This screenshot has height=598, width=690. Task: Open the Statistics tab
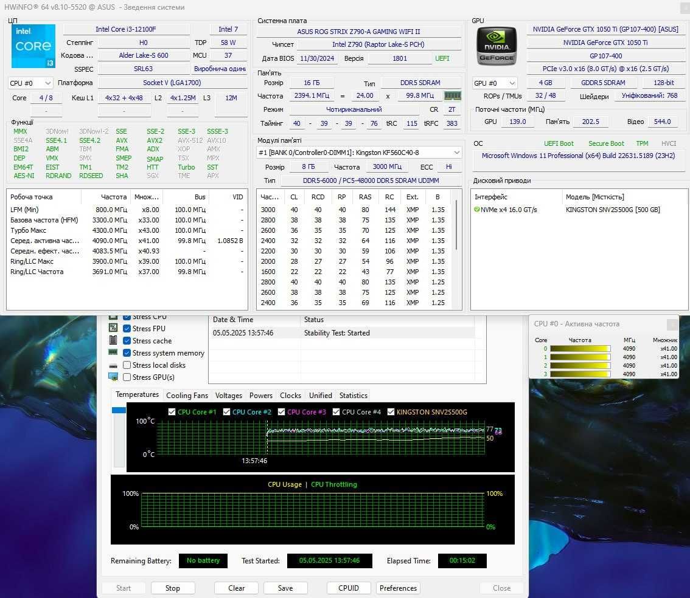354,396
